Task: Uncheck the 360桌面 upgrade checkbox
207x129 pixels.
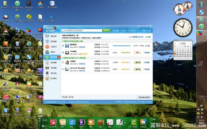Action: tap(63, 52)
